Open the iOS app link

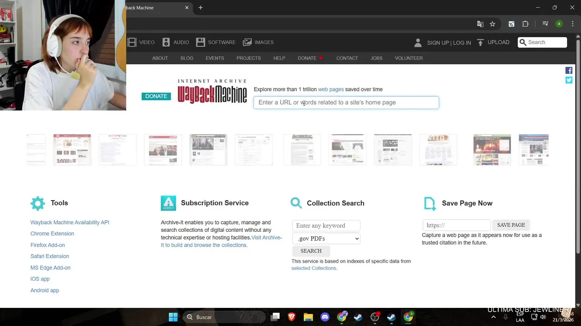[40, 279]
